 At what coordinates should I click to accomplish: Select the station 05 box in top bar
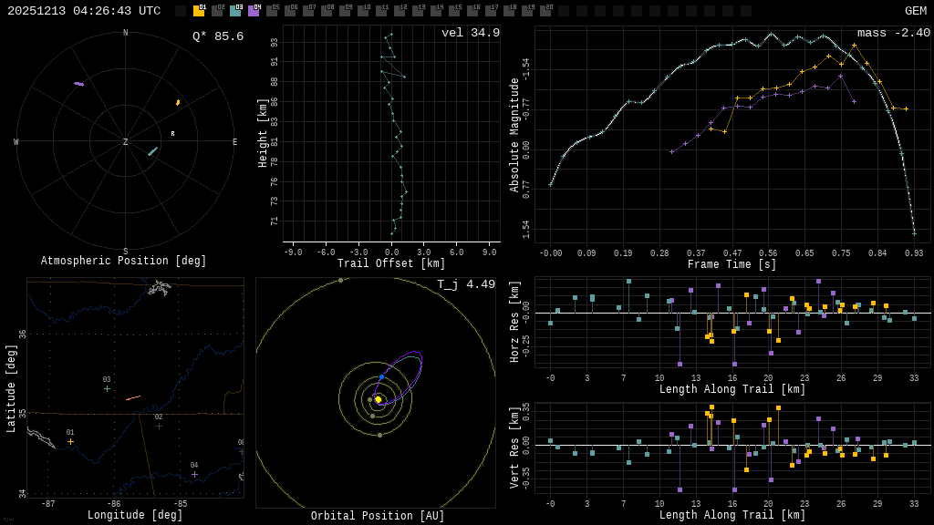point(272,11)
